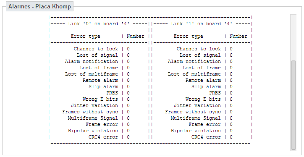Click the "Alarmes - Placa Khomp" panel title
Viewport: 304px width, 157px height.
pyautogui.click(x=39, y=6)
